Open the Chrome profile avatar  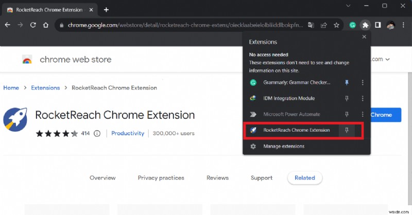[x=391, y=25]
